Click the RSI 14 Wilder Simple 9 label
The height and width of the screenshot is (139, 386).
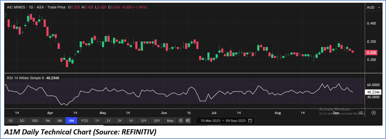(25, 78)
